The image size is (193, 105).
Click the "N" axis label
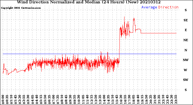click(186, 50)
